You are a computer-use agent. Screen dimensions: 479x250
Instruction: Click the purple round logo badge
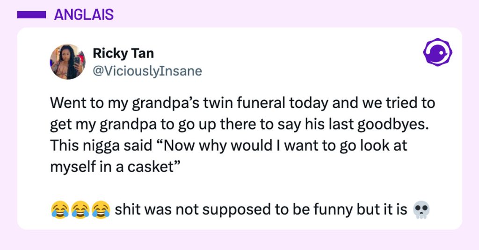coord(437,52)
